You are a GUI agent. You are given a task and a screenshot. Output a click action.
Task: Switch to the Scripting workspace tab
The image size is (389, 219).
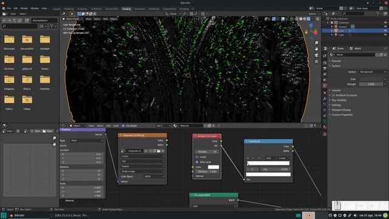point(184,9)
